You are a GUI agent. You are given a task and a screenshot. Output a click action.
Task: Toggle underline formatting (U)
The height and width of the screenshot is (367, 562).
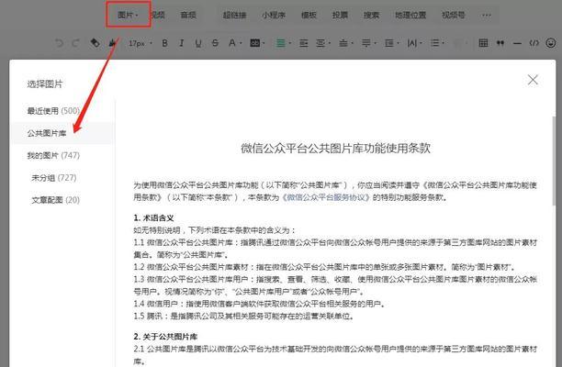[198, 43]
